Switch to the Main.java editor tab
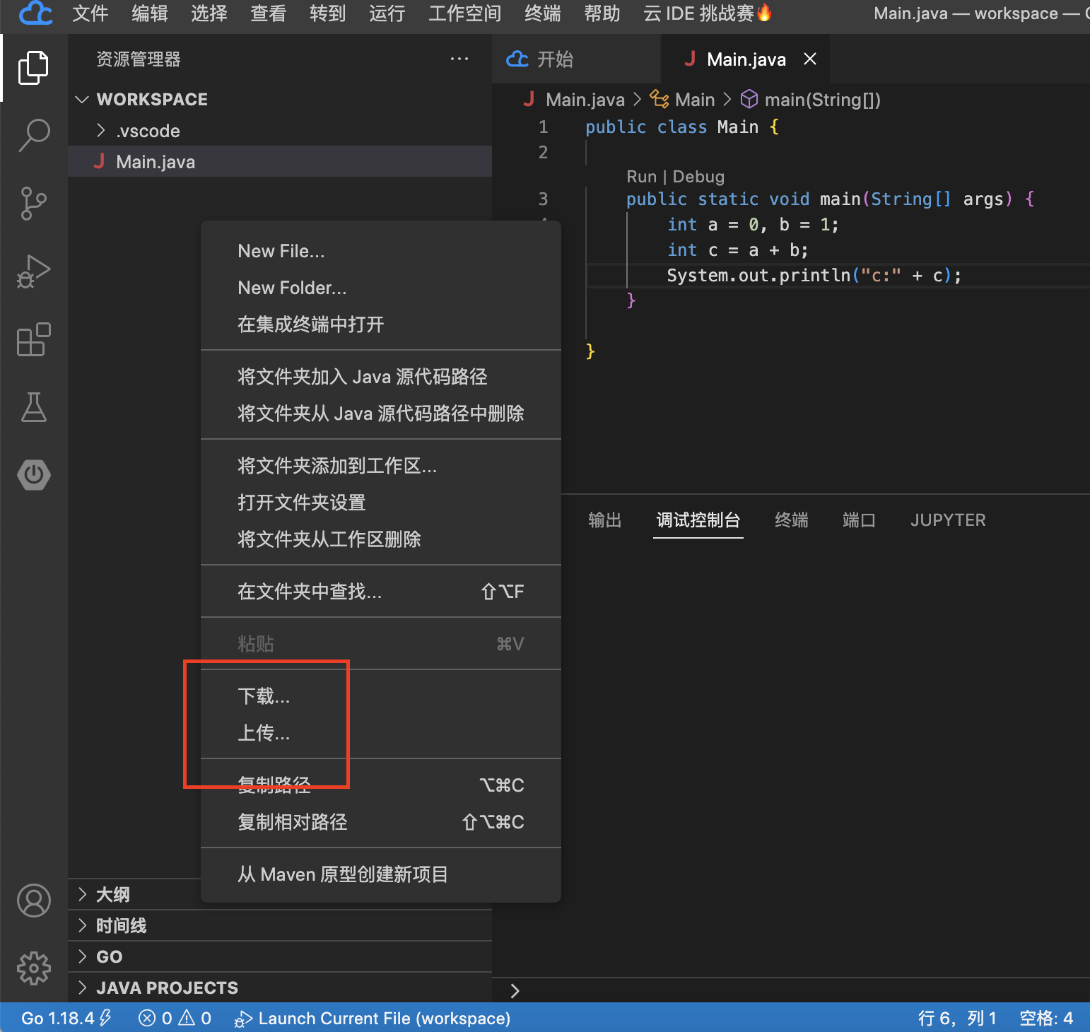This screenshot has width=1090, height=1032. (x=746, y=59)
